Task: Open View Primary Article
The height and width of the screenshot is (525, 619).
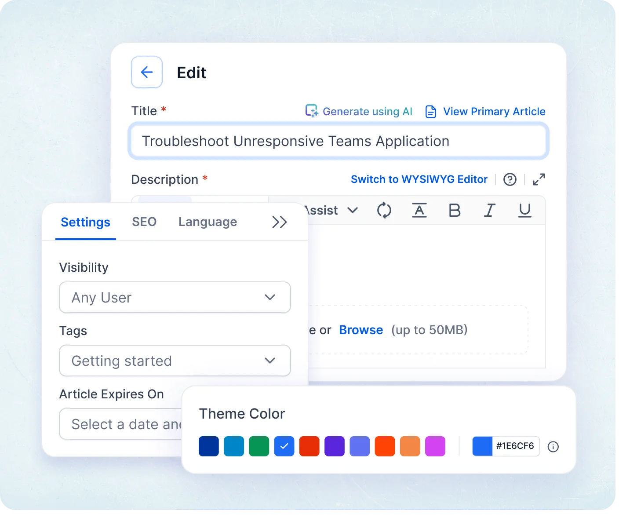Action: click(494, 111)
